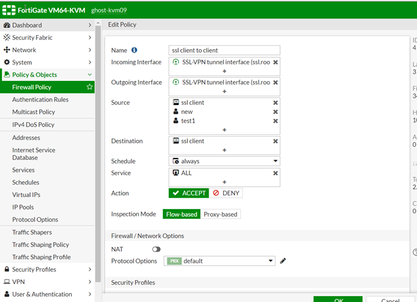Remove 'test1' user from Source list
Image resolution: width=417 pixels, height=302 pixels.
click(276, 121)
